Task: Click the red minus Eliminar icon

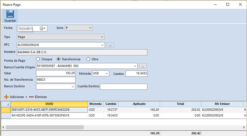Action: pyautogui.click(x=31, y=97)
